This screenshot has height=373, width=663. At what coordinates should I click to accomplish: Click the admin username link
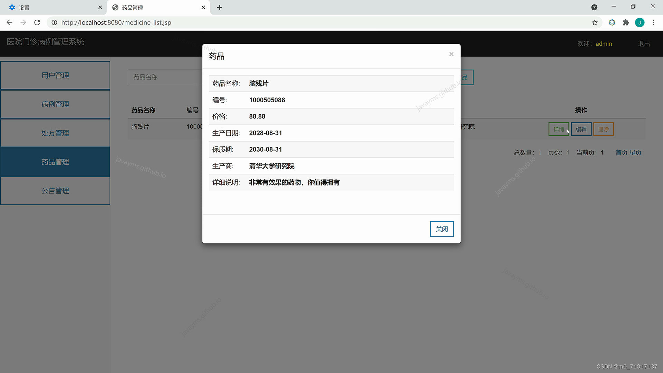604,44
